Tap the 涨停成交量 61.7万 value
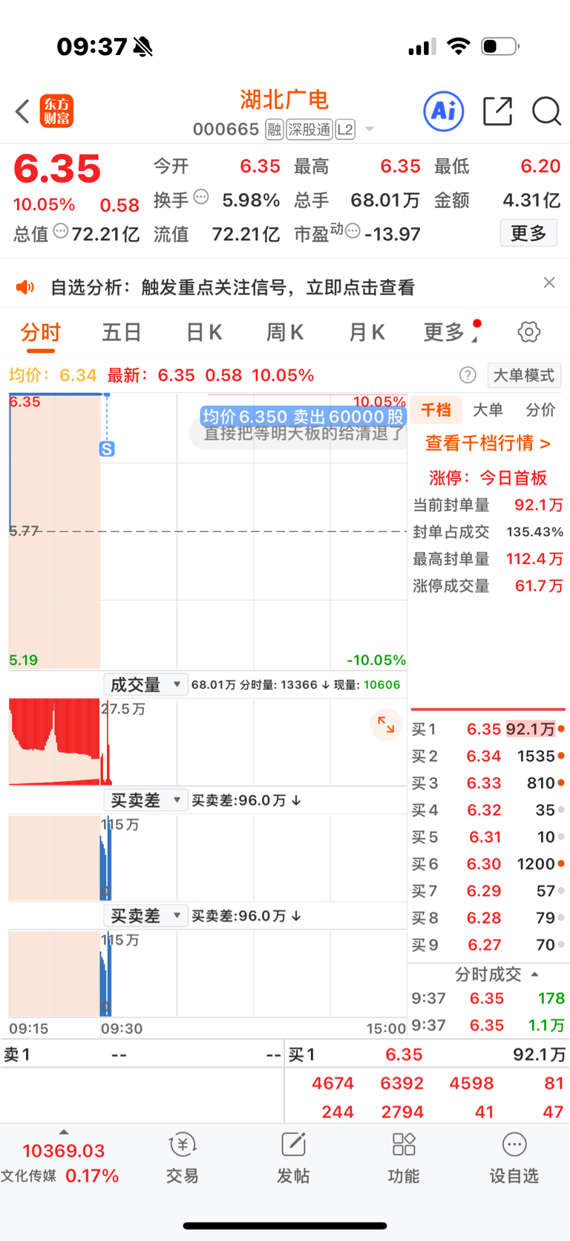 (x=539, y=586)
